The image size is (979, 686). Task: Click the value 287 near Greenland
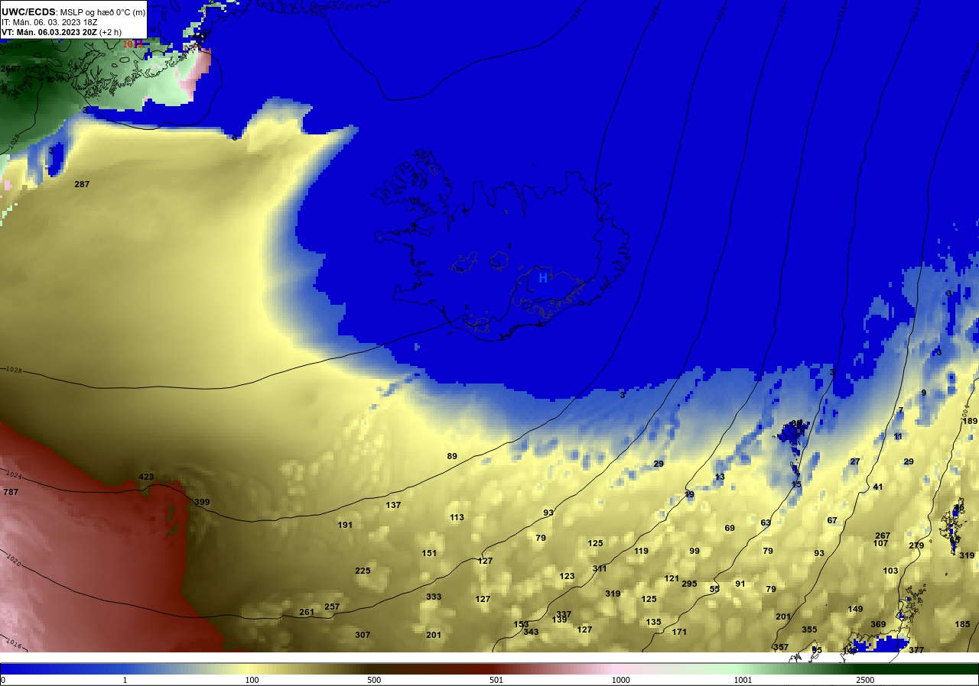[x=82, y=184]
